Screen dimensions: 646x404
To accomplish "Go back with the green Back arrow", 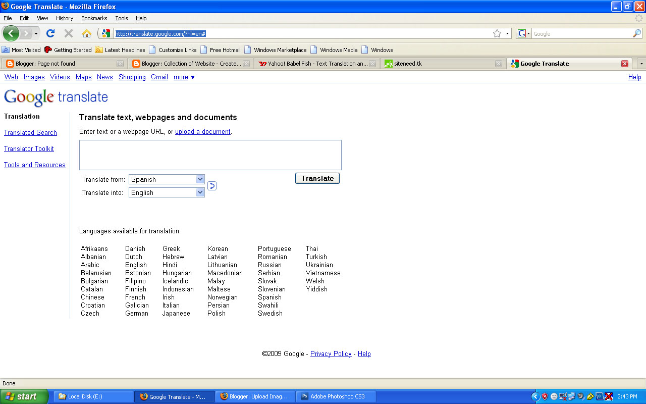I will 11,33.
